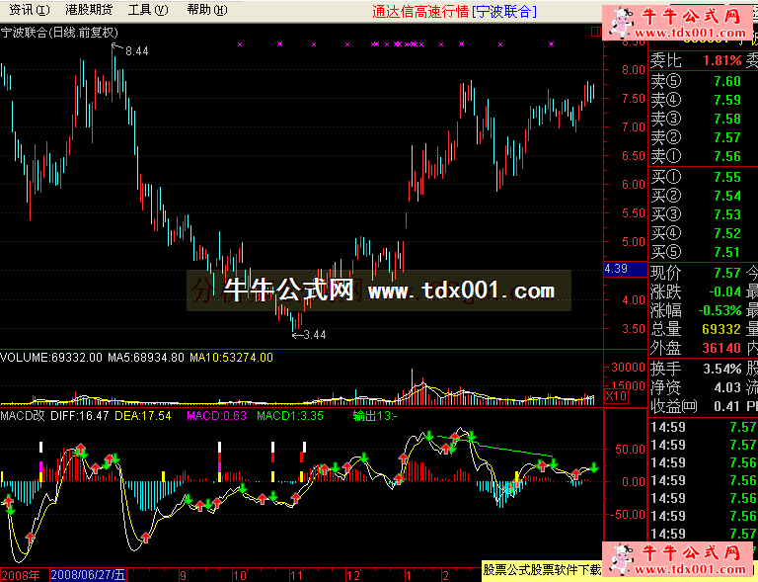Click the X10 volume scale marker
Screen dimensions: 758x582
(x=616, y=396)
